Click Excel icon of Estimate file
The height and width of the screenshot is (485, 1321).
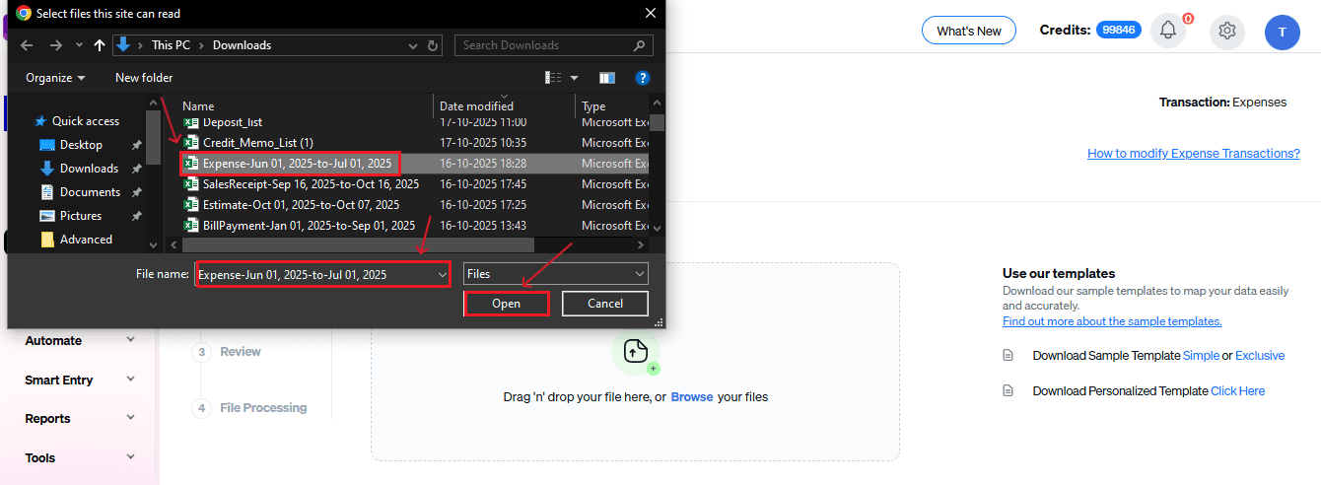[192, 205]
